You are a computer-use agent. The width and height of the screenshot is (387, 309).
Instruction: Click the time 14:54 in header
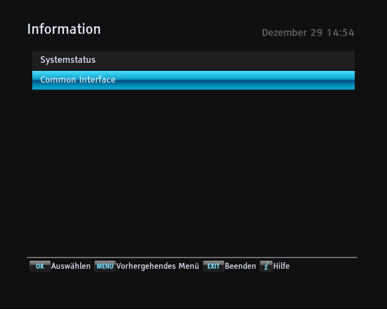(x=340, y=33)
